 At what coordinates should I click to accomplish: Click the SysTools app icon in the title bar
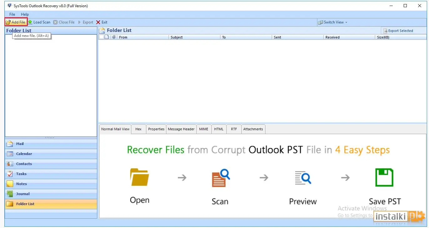(9, 6)
